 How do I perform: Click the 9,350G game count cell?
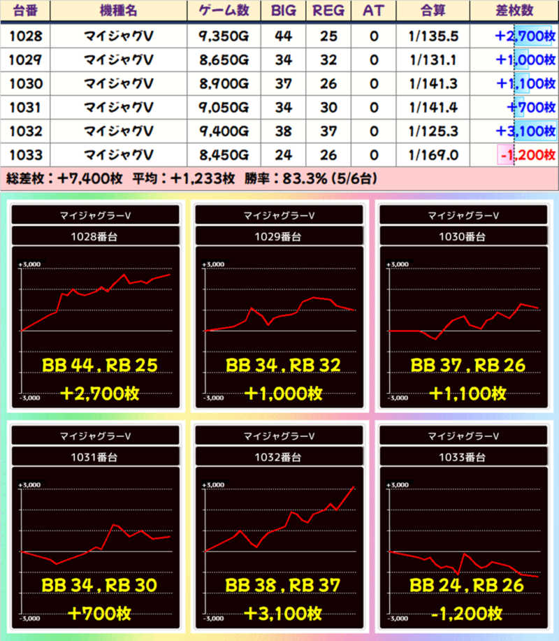(x=224, y=36)
